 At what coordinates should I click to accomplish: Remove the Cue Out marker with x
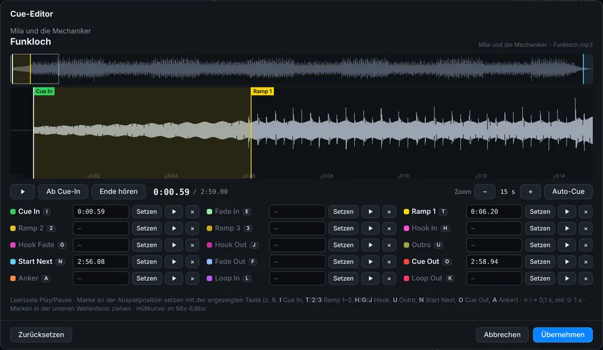click(x=585, y=261)
